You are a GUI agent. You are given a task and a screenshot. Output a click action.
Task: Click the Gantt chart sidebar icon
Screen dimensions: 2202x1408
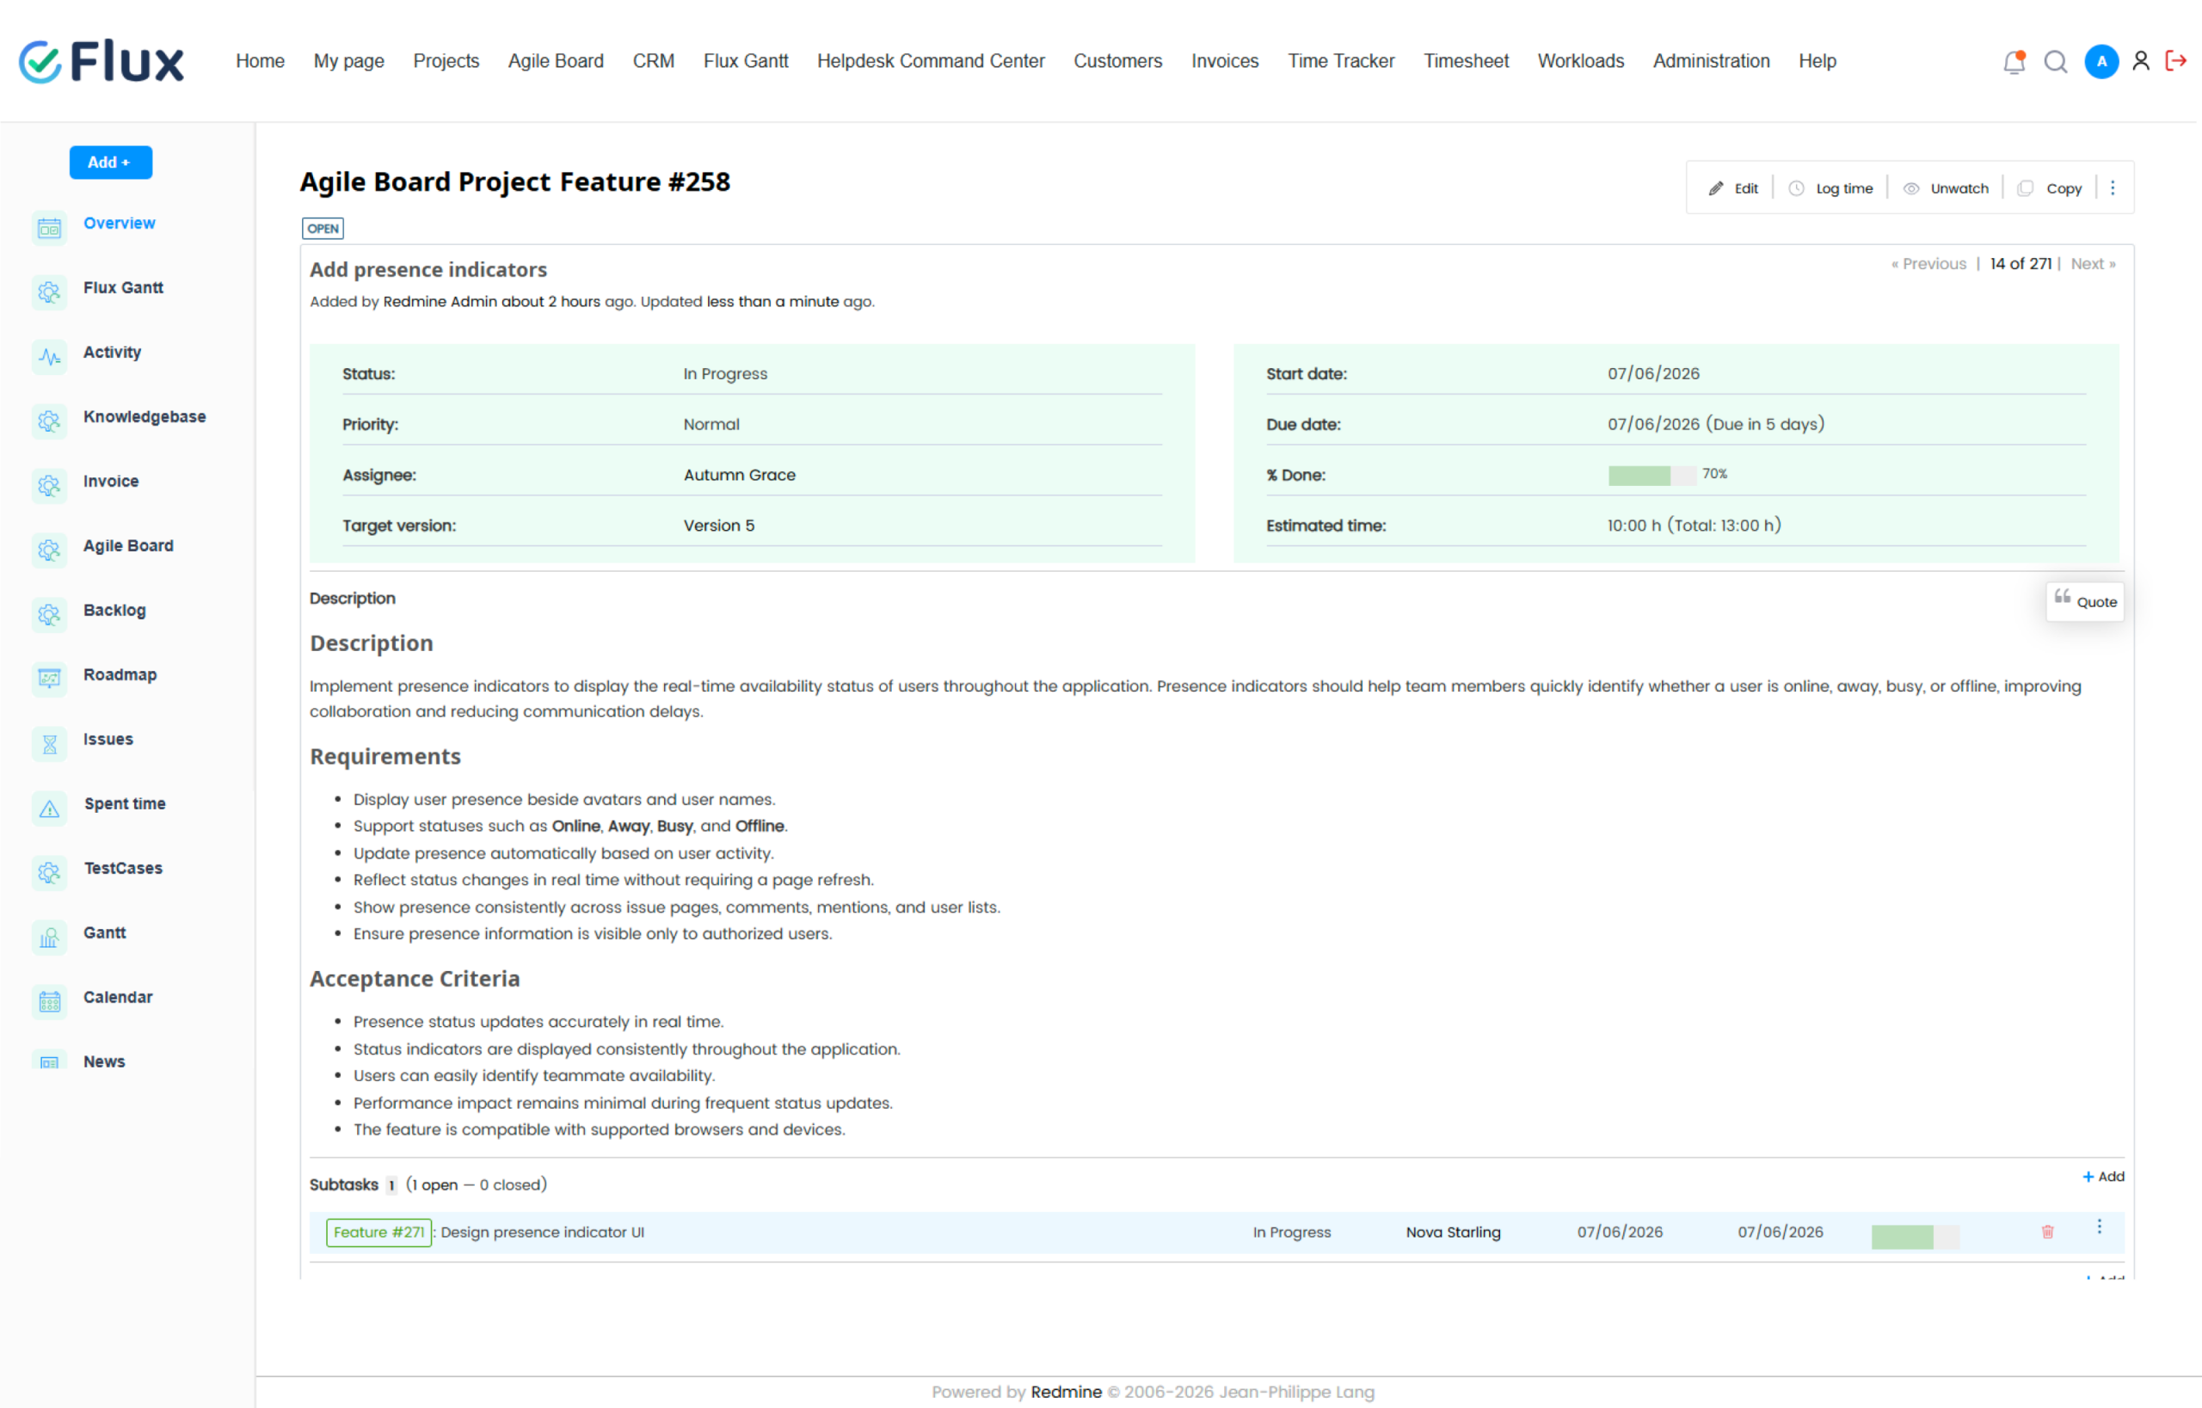point(49,938)
